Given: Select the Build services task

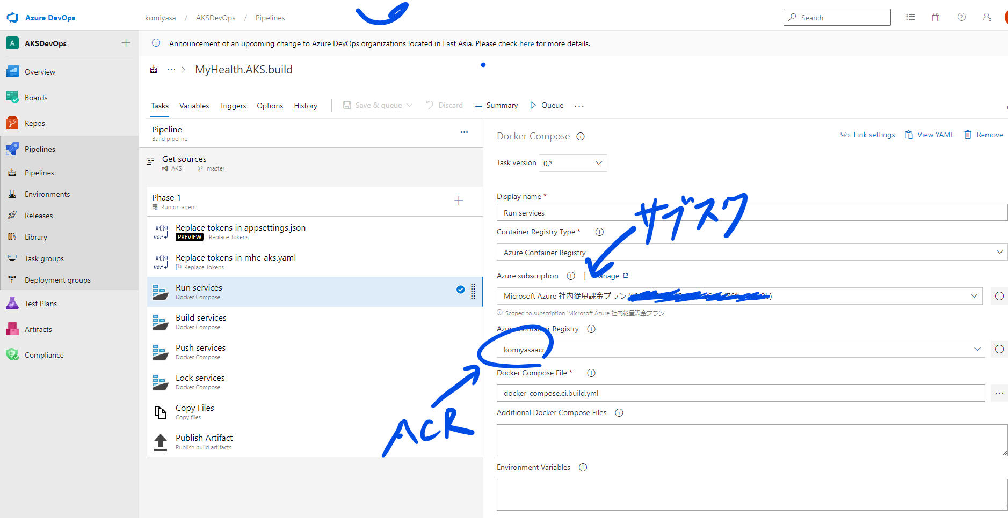Looking at the screenshot, I should (x=315, y=322).
